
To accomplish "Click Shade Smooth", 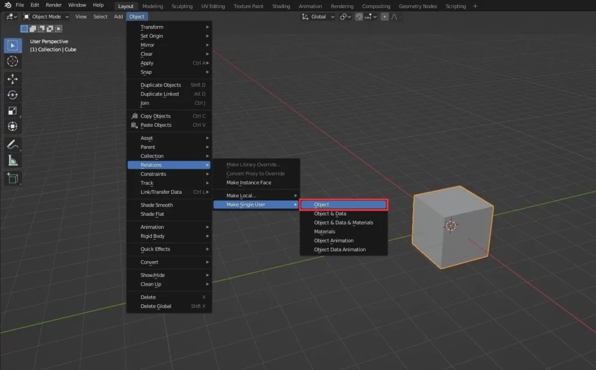I will (x=169, y=205).
